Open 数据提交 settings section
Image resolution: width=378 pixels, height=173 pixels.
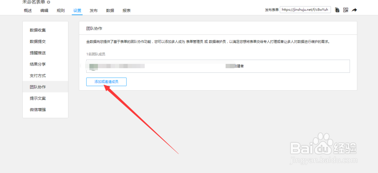tap(45, 42)
